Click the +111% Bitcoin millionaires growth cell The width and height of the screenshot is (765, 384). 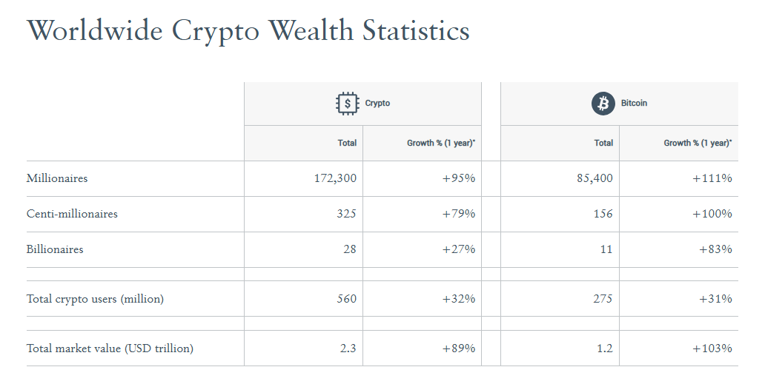click(712, 178)
